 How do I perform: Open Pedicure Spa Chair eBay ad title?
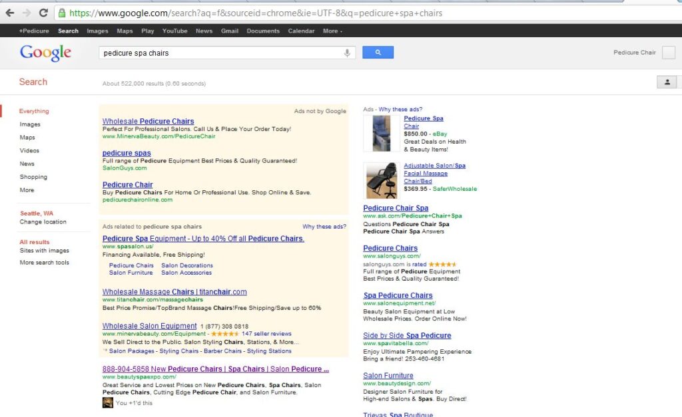point(423,122)
